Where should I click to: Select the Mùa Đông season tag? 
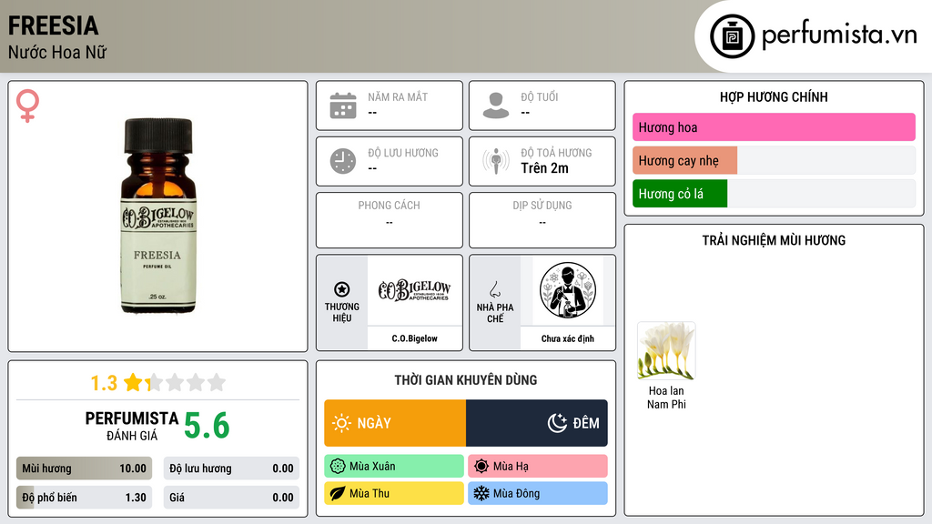tap(538, 493)
